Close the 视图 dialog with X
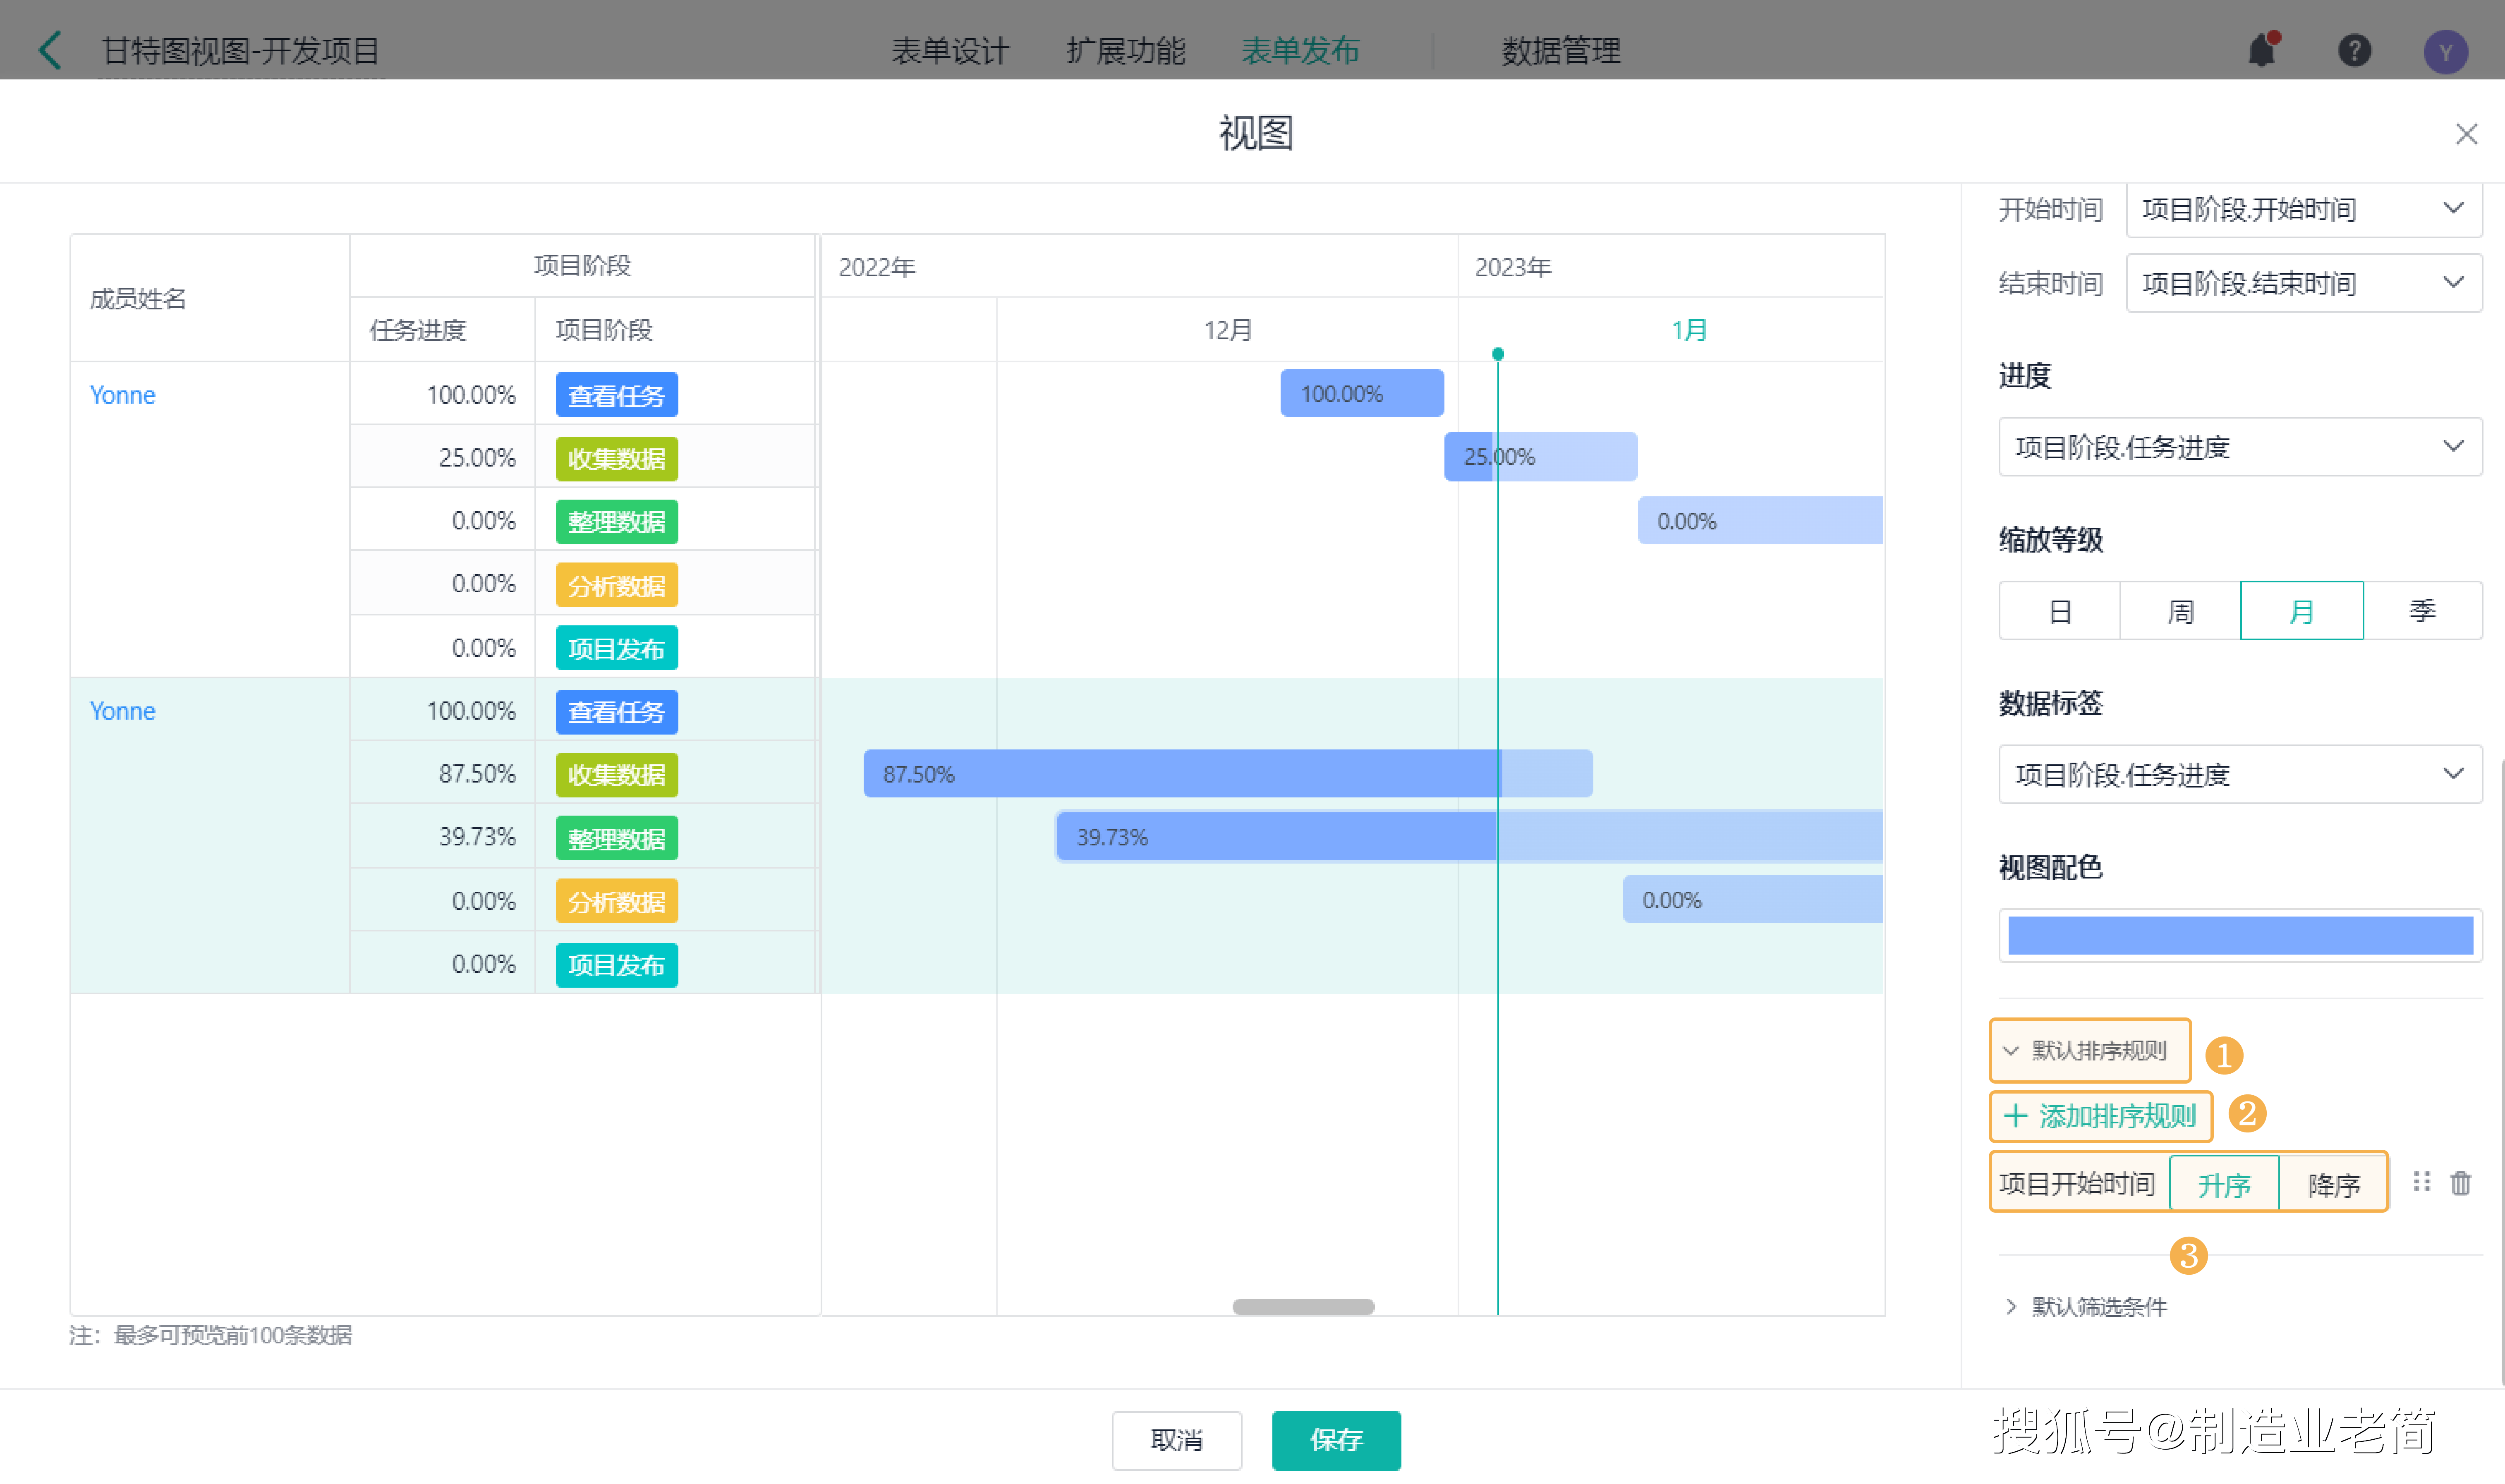Viewport: 2505px width, 1484px height. coord(2466,134)
